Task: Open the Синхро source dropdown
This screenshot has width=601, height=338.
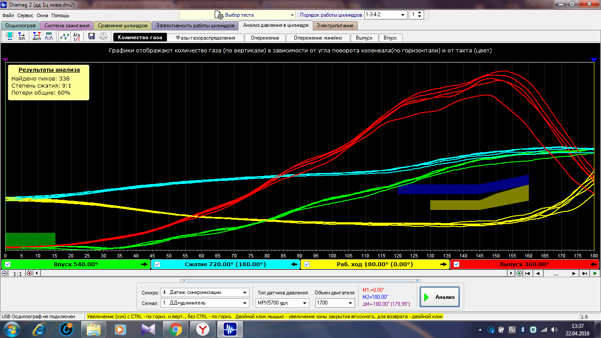Action: (205, 292)
